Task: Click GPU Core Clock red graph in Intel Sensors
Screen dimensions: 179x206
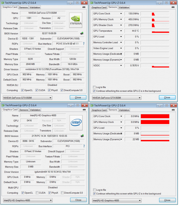Action: click(155, 116)
